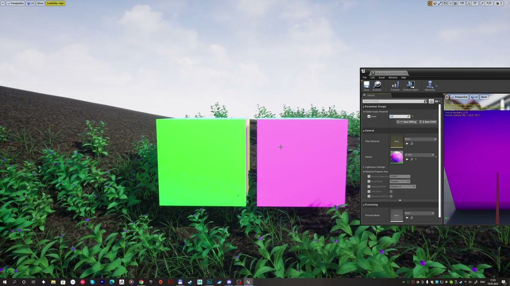Viewport: 510px width, 286px height.
Task: Open Browse to locate the asset
Action: click(x=377, y=86)
